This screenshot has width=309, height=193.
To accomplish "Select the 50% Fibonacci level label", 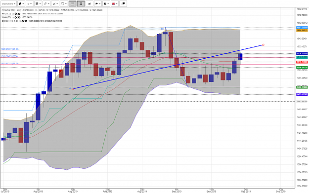I will point(9,56).
